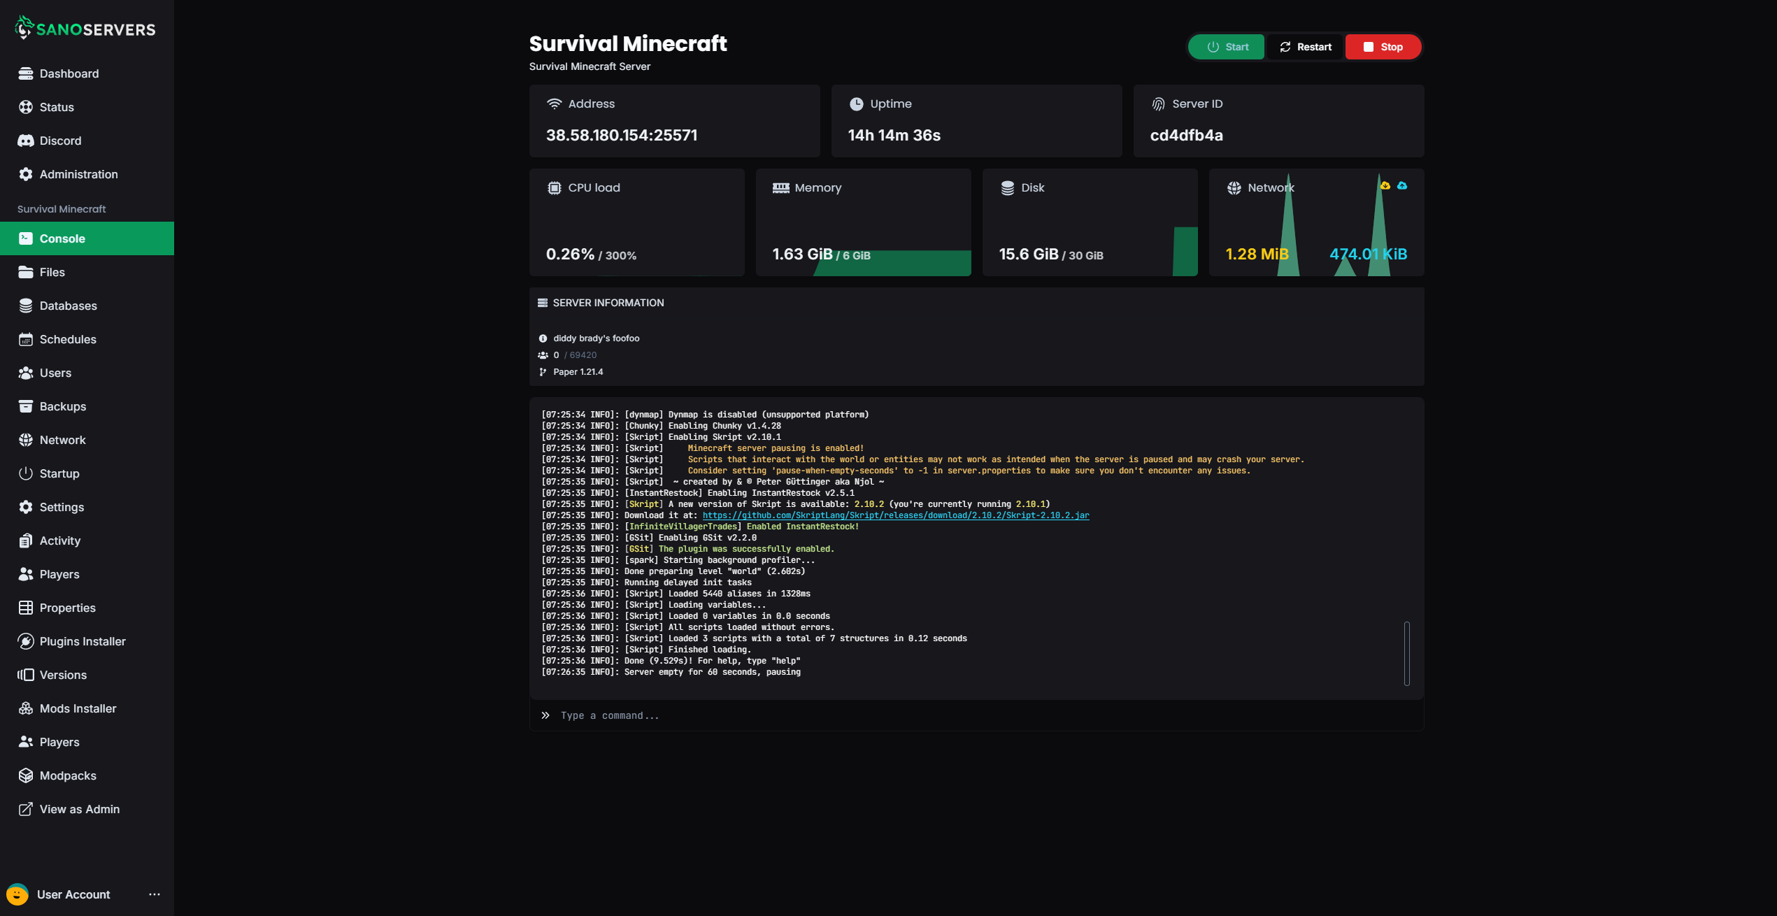Select the Mods Installer icon
Viewport: 1777px width, 916px height.
point(26,708)
